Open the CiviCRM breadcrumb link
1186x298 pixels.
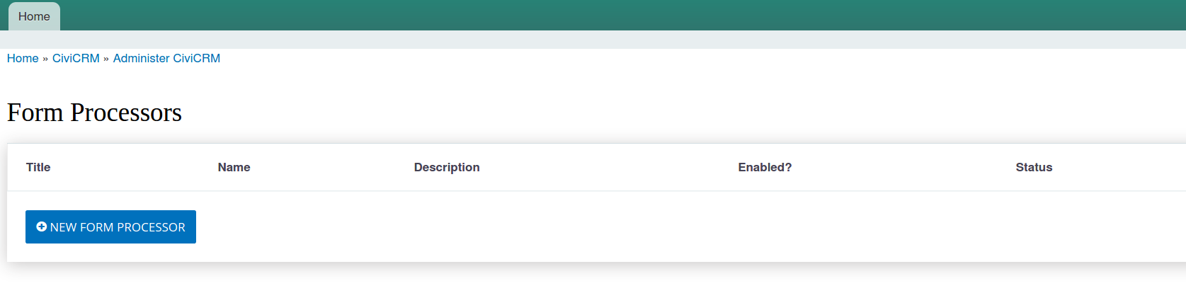click(x=76, y=58)
